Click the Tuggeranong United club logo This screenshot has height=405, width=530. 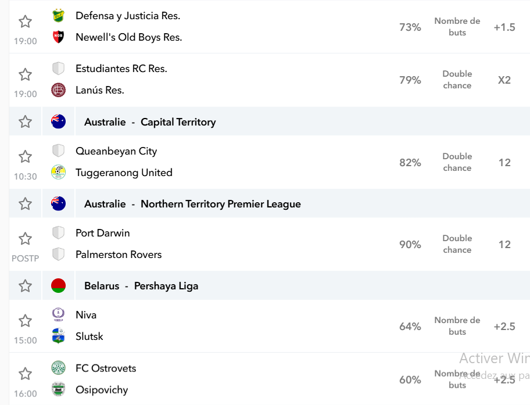(x=58, y=172)
